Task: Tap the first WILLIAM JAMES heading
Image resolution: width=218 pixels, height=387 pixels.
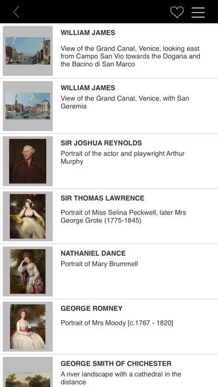Action: pyautogui.click(x=88, y=33)
